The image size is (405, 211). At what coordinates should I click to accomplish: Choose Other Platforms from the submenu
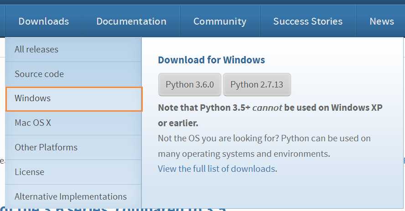coord(73,147)
